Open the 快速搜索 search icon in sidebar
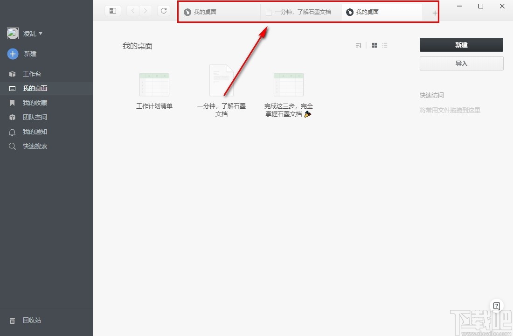Image resolution: width=513 pixels, height=336 pixels. 12,146
